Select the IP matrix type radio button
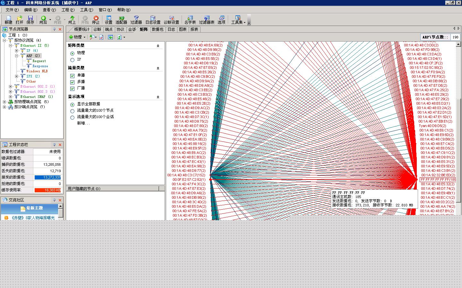 point(73,60)
